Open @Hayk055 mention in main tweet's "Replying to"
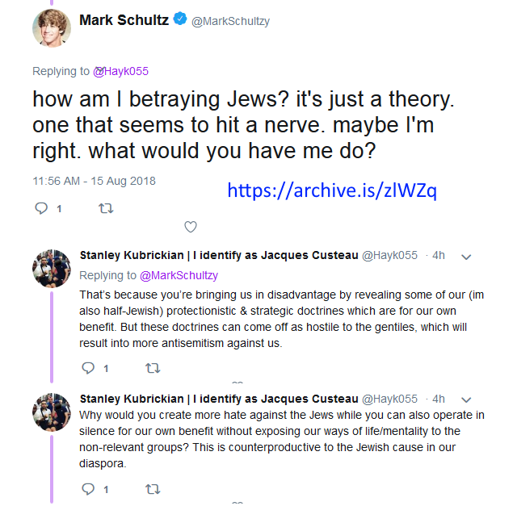 (122, 72)
